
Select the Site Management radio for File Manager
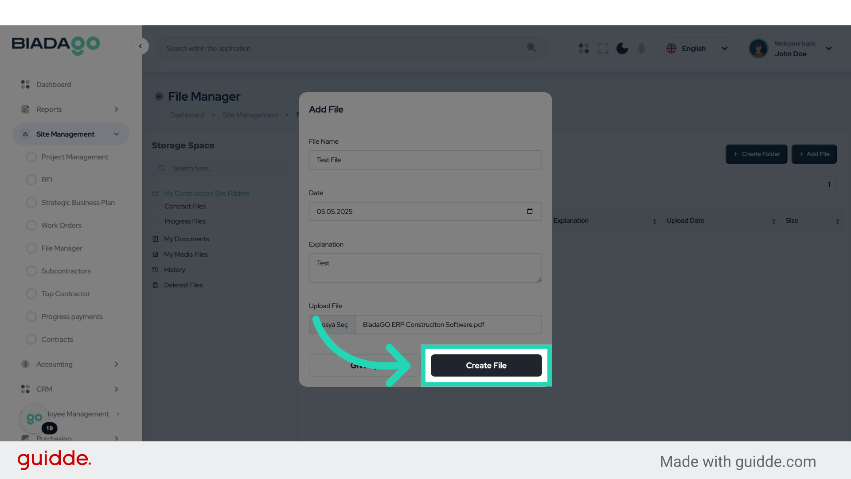click(x=31, y=248)
